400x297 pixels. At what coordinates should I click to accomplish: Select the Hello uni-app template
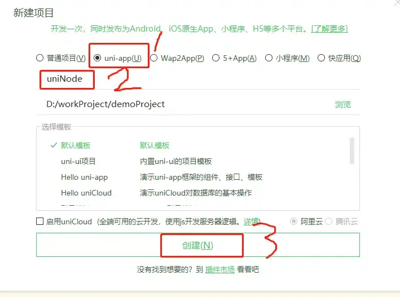click(84, 177)
